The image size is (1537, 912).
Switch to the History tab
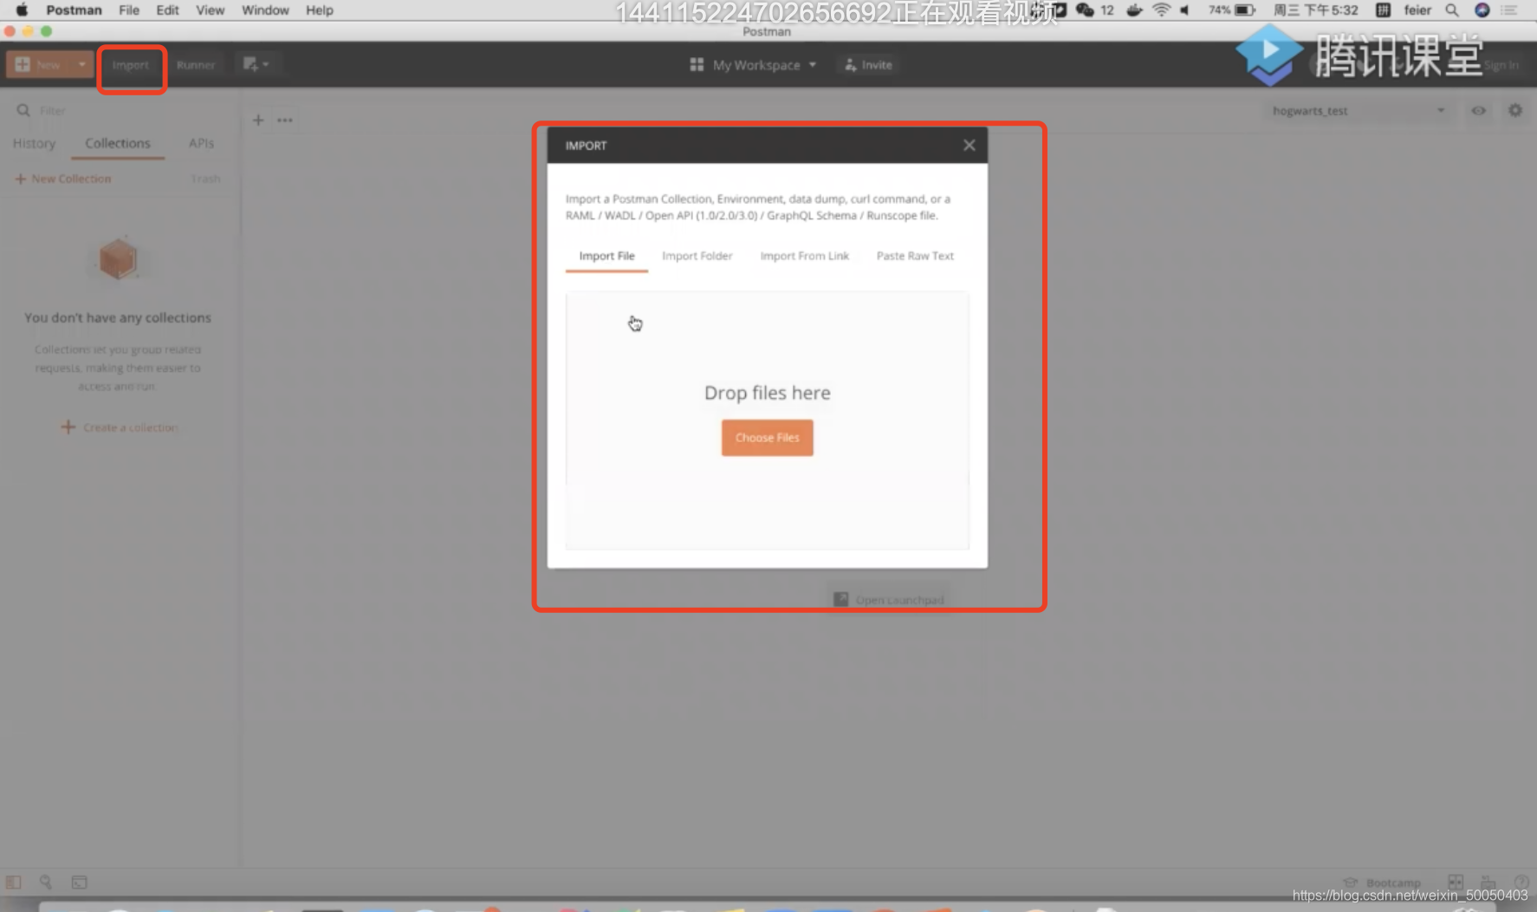tap(34, 143)
